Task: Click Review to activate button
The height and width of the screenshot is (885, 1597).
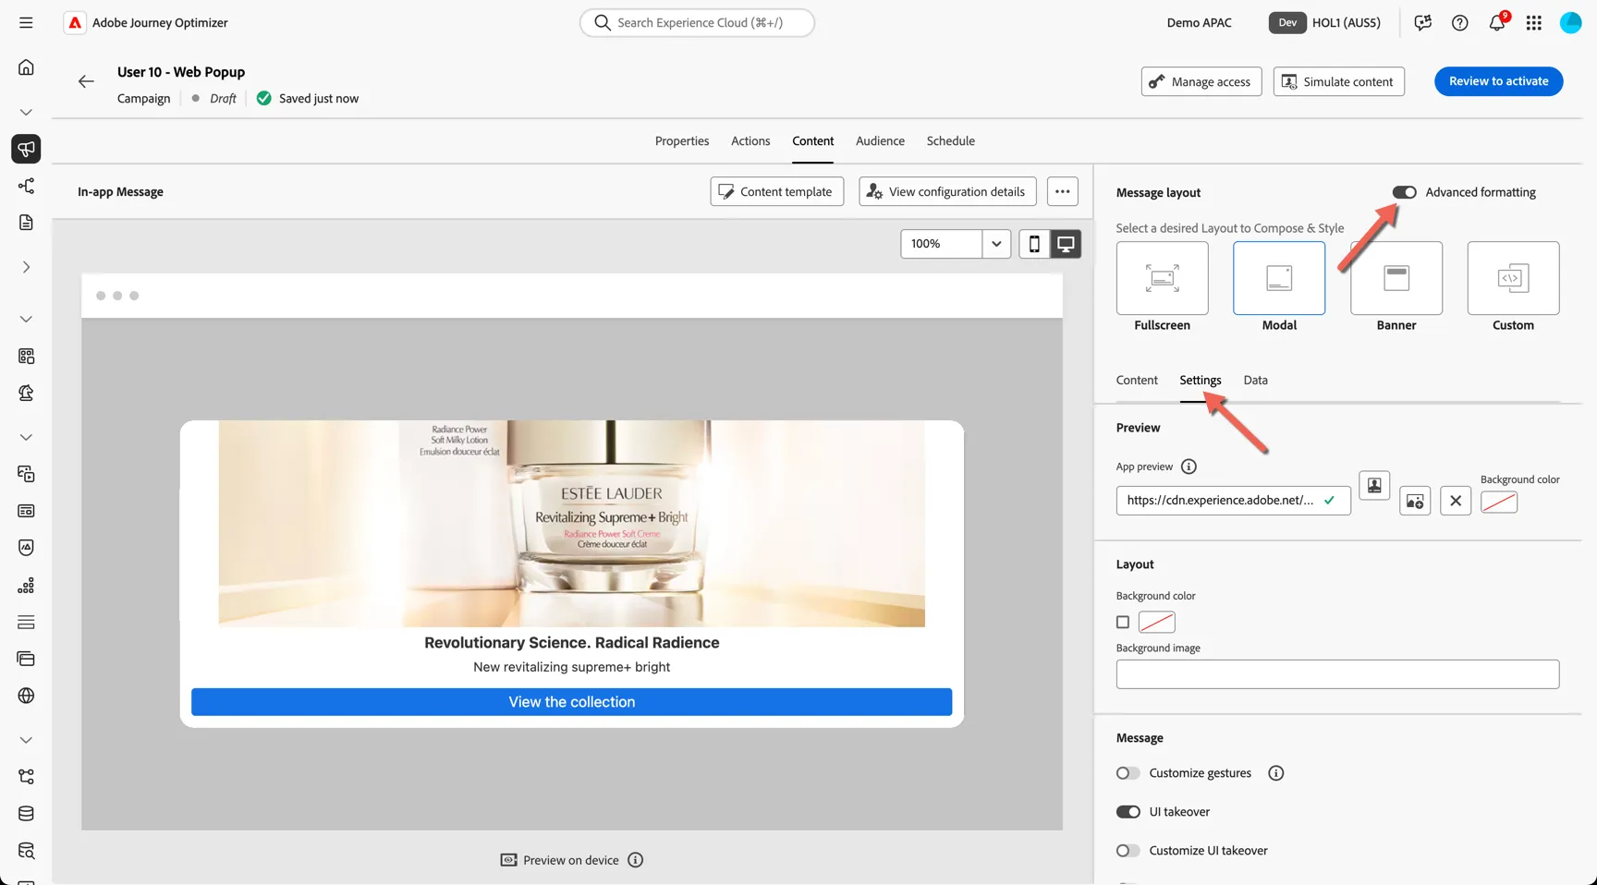Action: pyautogui.click(x=1499, y=81)
